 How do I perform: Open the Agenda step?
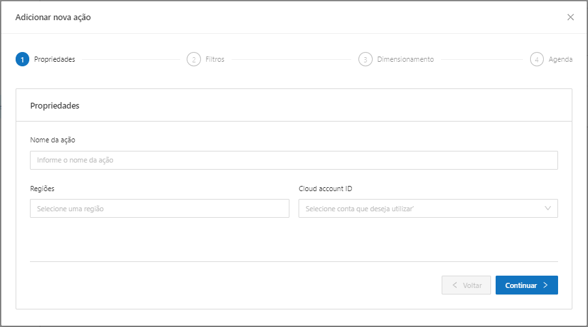[560, 59]
